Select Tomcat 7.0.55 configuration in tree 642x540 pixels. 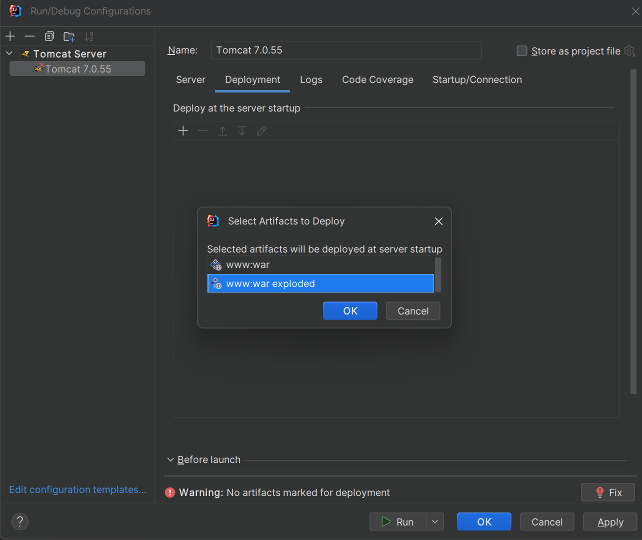(77, 69)
